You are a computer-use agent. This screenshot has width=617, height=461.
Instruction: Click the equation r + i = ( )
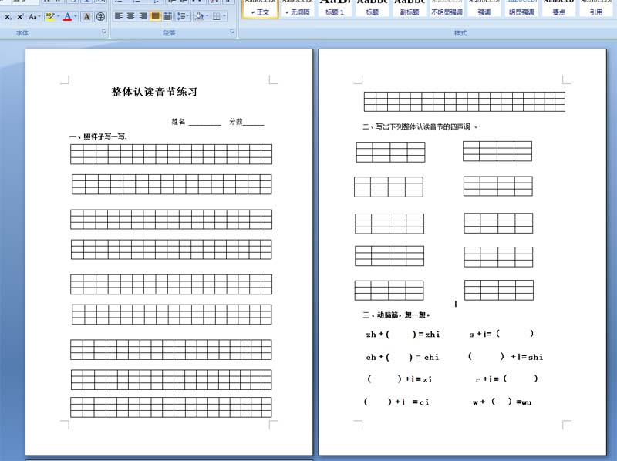[x=507, y=379]
